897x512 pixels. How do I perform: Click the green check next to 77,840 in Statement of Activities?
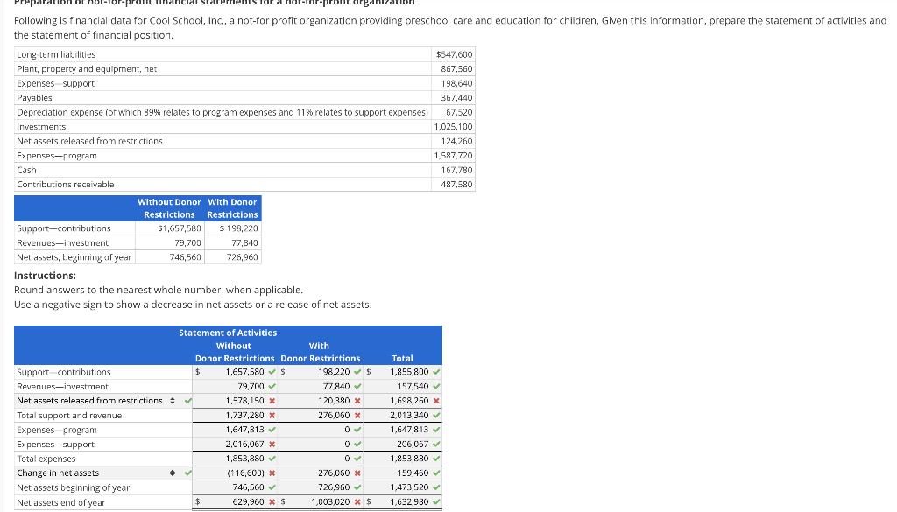coord(357,387)
